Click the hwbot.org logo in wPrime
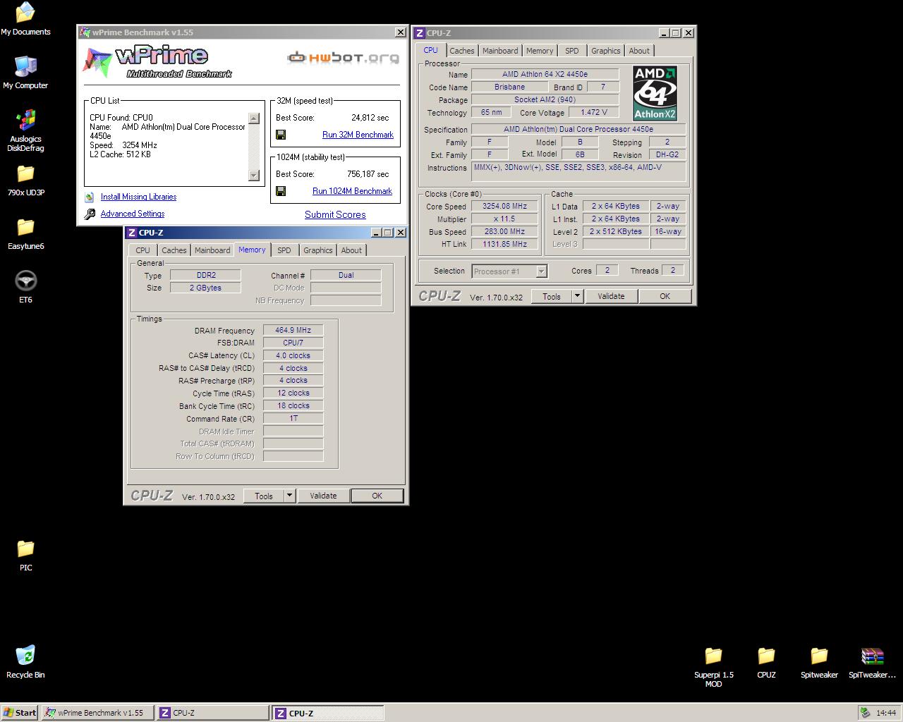 click(344, 58)
